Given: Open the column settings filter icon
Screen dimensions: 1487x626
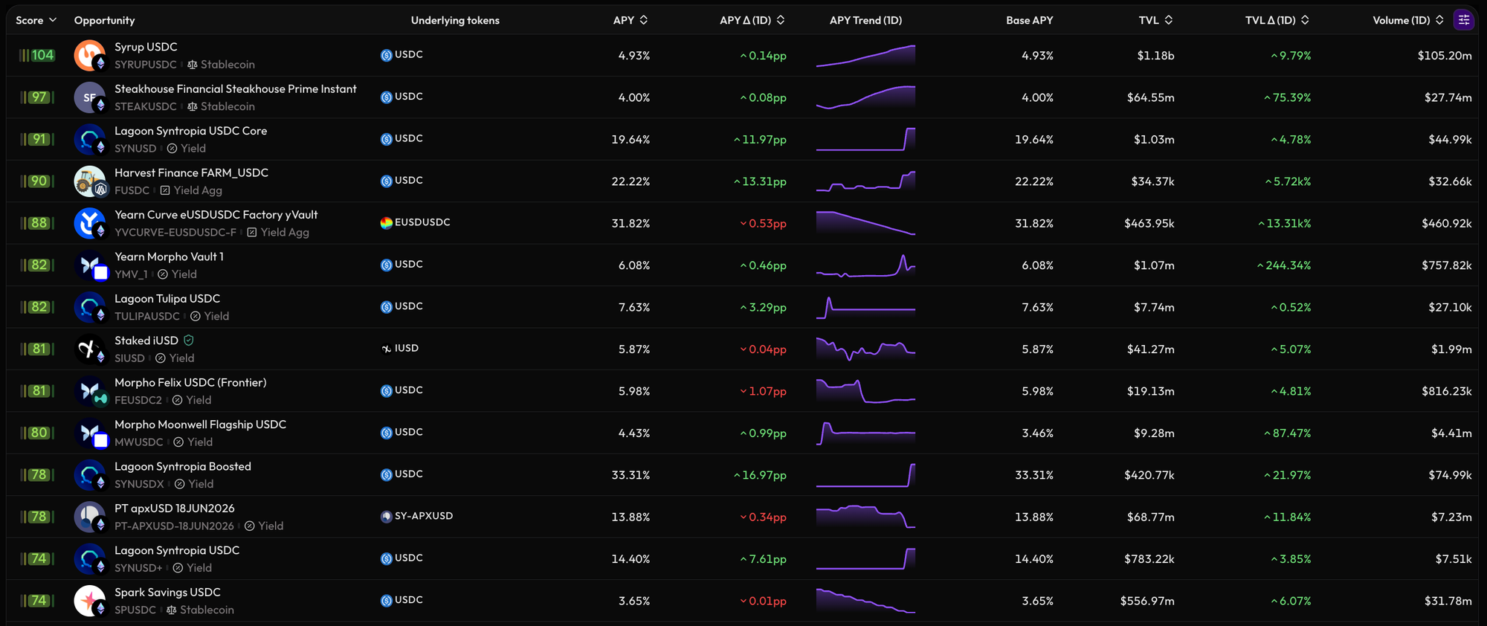Looking at the screenshot, I should [1464, 20].
